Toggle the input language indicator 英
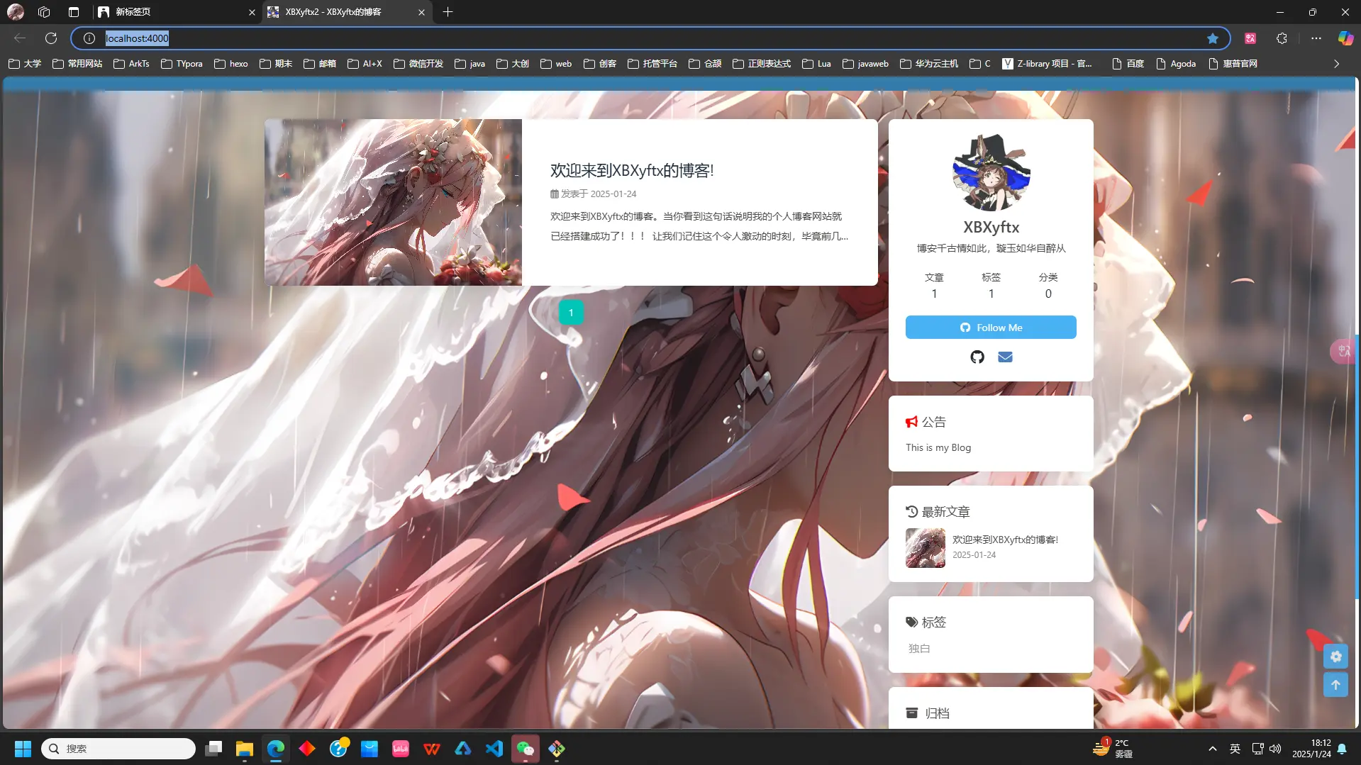Screen dimensions: 1361x765 [x=1235, y=749]
